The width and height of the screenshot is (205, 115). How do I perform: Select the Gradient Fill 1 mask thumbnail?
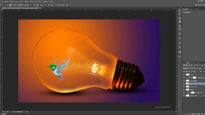[193, 93]
